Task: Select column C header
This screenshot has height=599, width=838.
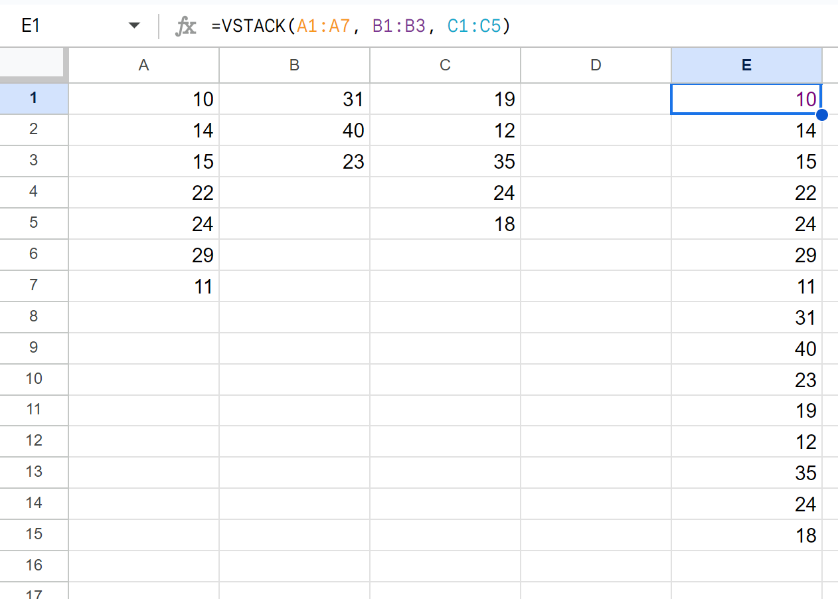Action: tap(445, 64)
